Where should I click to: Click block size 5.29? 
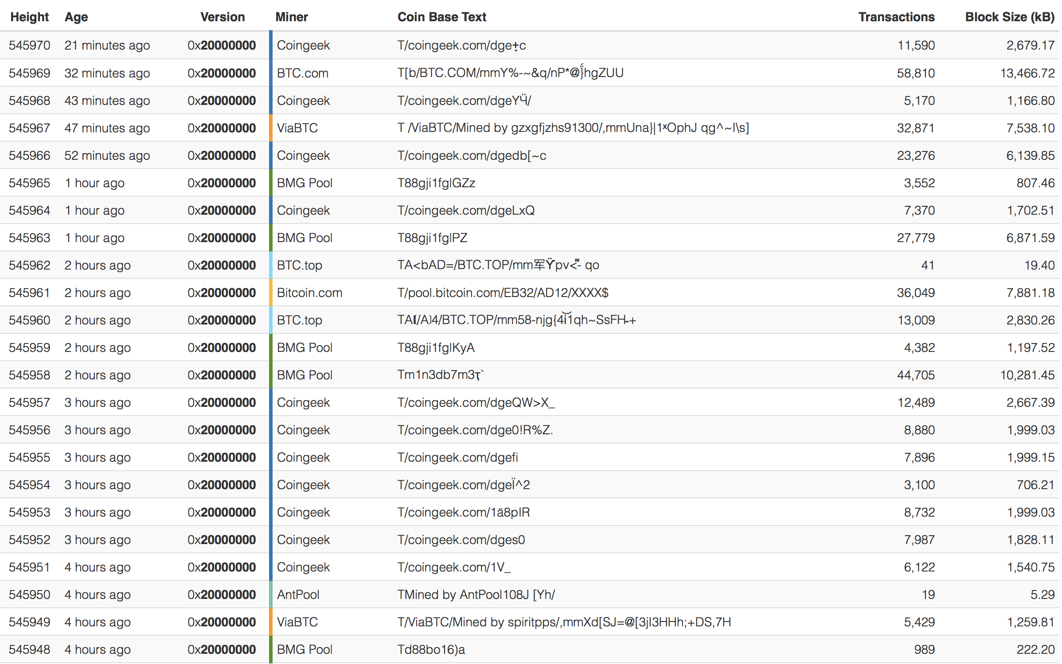click(1042, 595)
